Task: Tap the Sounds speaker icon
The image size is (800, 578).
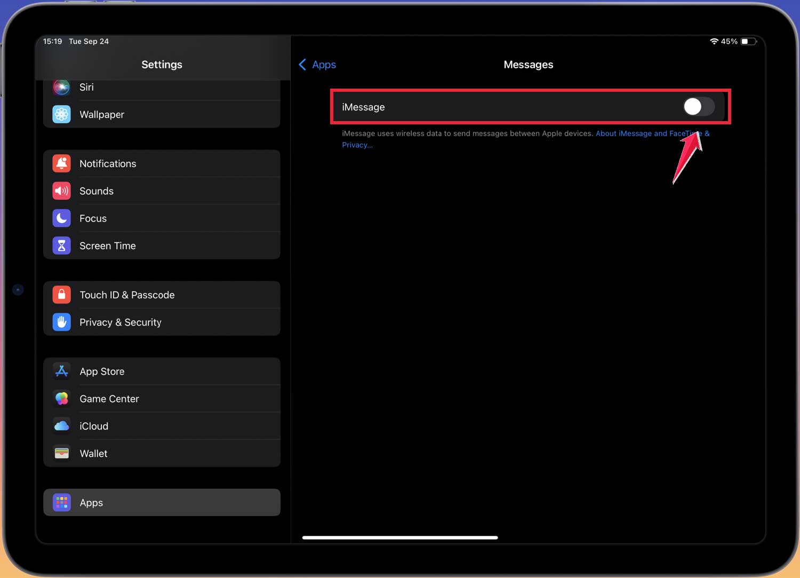Action: coord(62,191)
